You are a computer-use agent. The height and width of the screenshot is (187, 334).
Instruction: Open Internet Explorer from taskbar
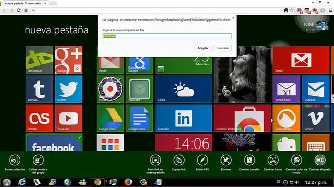click(x=22, y=182)
